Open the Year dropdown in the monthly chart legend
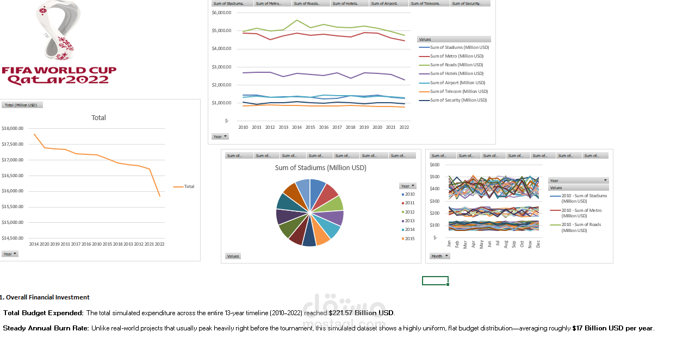 pyautogui.click(x=579, y=180)
